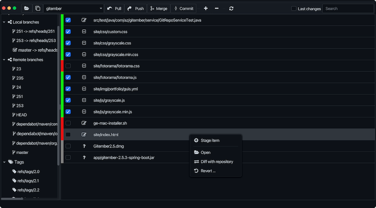Open the gitember repository dropdown
The width and height of the screenshot is (376, 208).
pos(74,8)
